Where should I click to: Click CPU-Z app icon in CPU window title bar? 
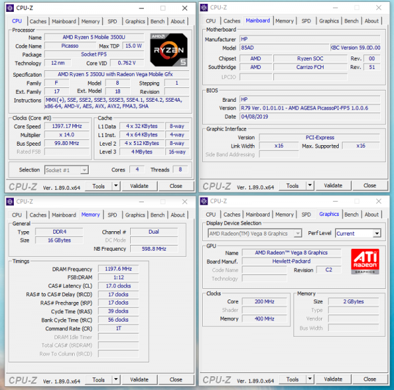pos(10,8)
